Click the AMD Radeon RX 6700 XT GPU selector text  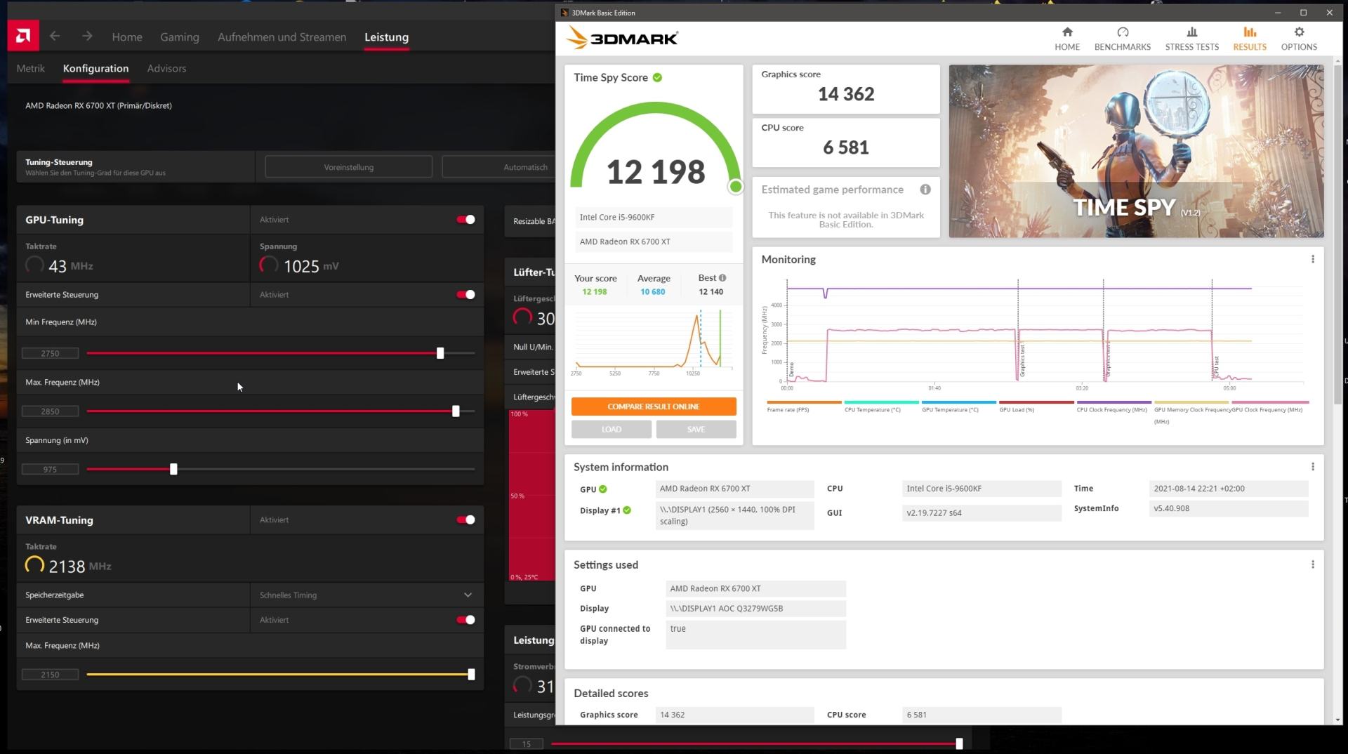99,106
